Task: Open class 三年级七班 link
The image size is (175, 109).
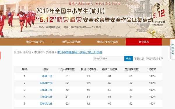Action: click(x=46, y=97)
